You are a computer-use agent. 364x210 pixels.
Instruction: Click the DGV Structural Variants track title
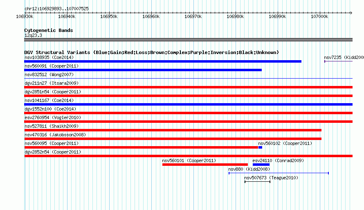point(151,52)
